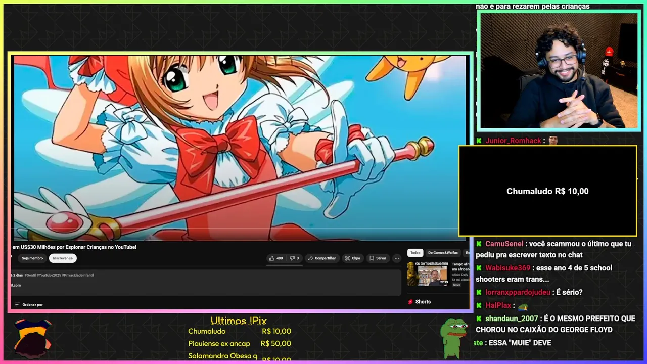Click the #YouTube2025 hashtag link
The width and height of the screenshot is (647, 364).
[x=49, y=275]
